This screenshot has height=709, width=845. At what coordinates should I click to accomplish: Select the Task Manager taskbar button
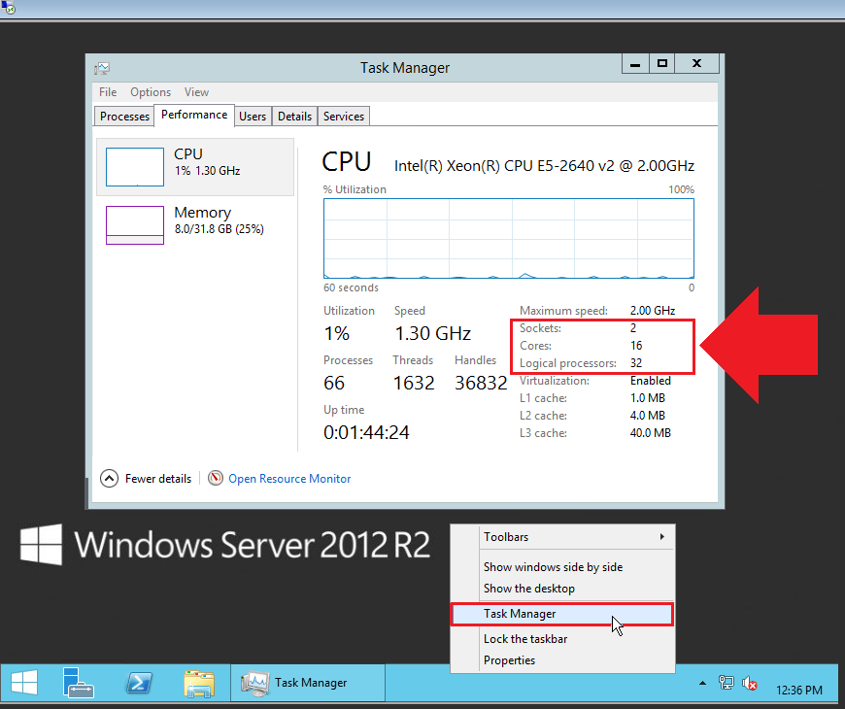308,683
